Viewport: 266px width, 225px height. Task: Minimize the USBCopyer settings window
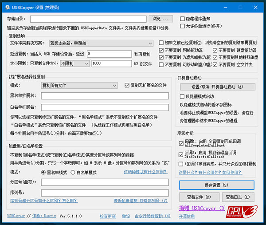(x=225, y=8)
